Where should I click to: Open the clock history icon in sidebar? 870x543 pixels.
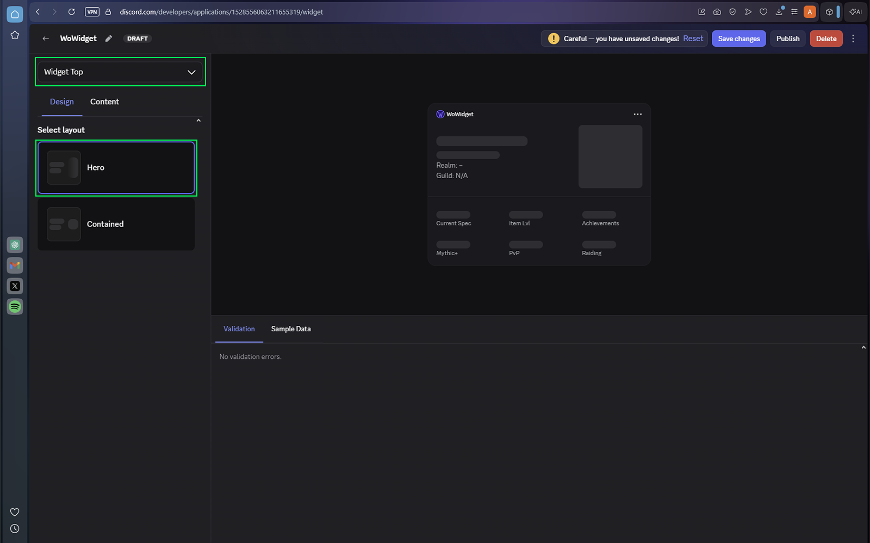15,528
